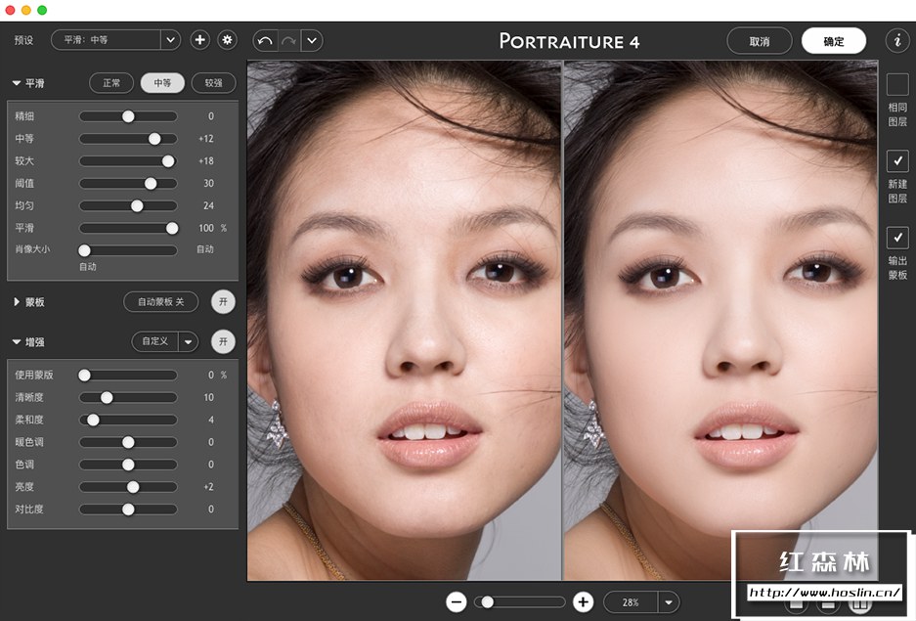The width and height of the screenshot is (916, 621).
Task: Click the undo arrow icon
Action: (264, 40)
